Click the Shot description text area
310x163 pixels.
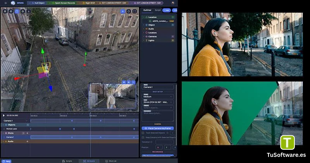pos(158,116)
